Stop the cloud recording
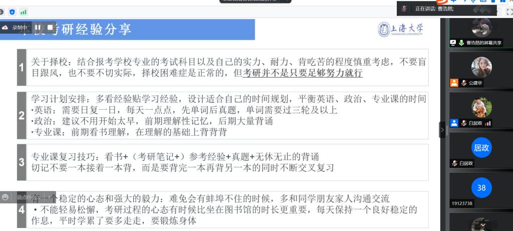 pos(50,28)
